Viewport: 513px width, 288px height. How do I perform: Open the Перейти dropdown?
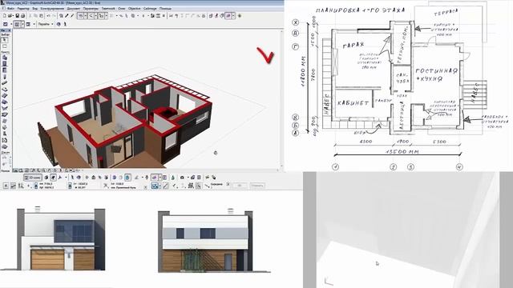point(46,24)
